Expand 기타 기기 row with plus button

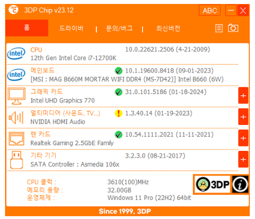point(243,159)
